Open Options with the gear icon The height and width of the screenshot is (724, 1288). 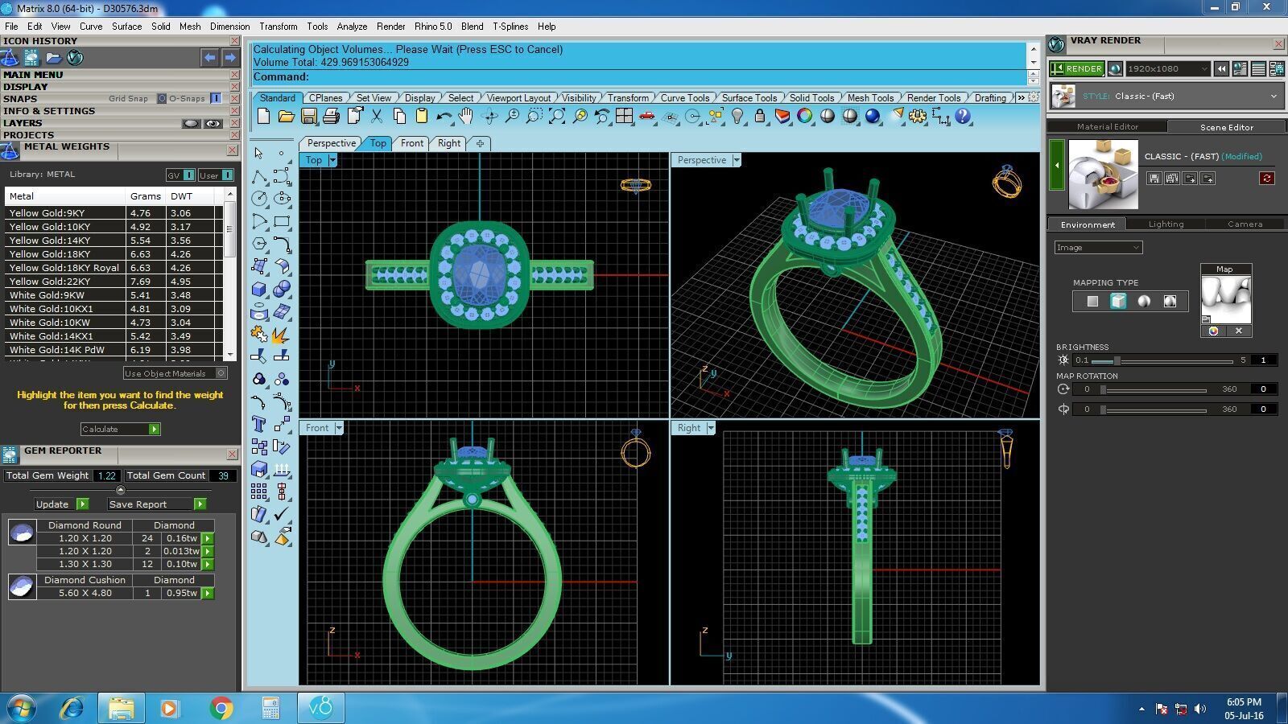click(917, 117)
